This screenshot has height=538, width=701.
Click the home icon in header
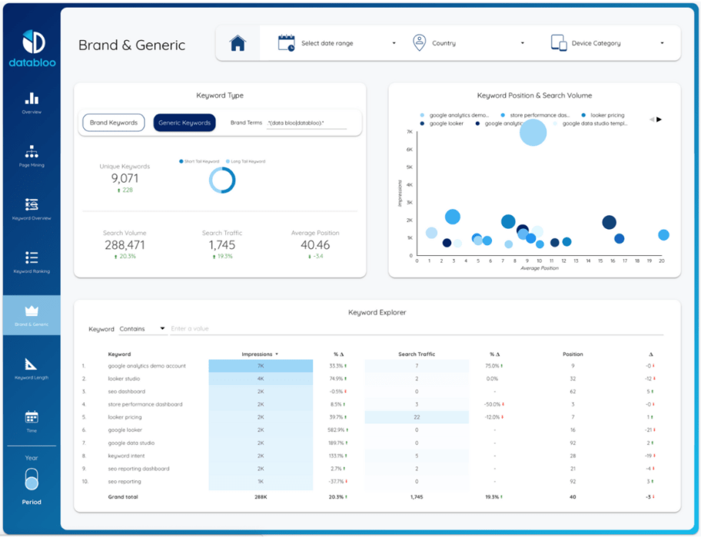pyautogui.click(x=238, y=43)
